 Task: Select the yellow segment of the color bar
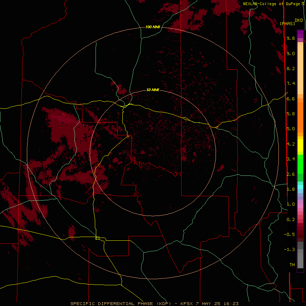pos(300,146)
